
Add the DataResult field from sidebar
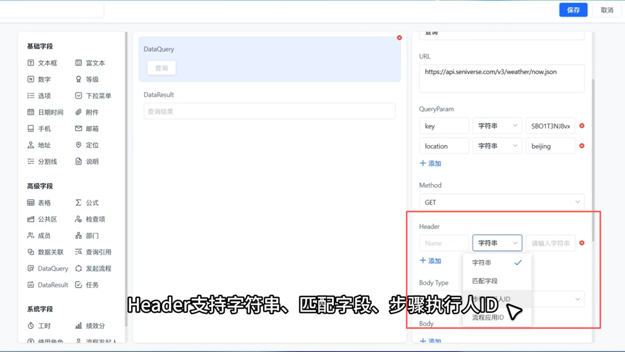pyautogui.click(x=47, y=285)
